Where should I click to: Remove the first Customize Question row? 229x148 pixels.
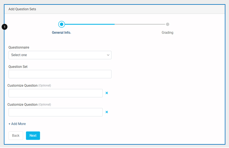107,93
